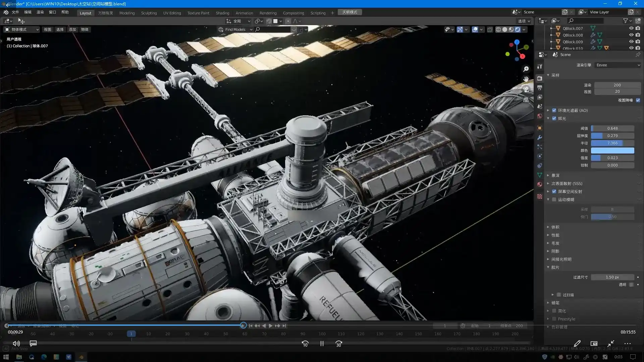
Task: Enable the motion blur (运动模糊) checkbox
Action: click(554, 199)
